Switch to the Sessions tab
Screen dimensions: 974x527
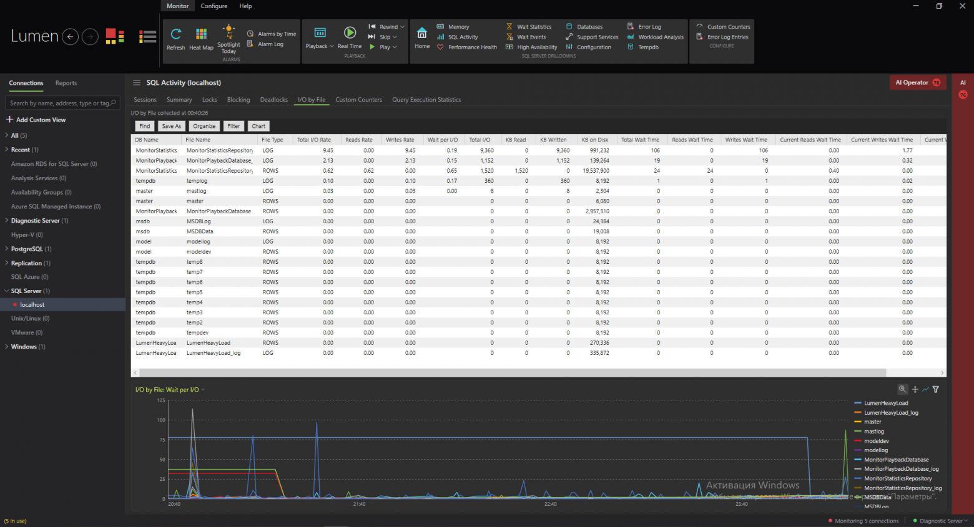[145, 100]
